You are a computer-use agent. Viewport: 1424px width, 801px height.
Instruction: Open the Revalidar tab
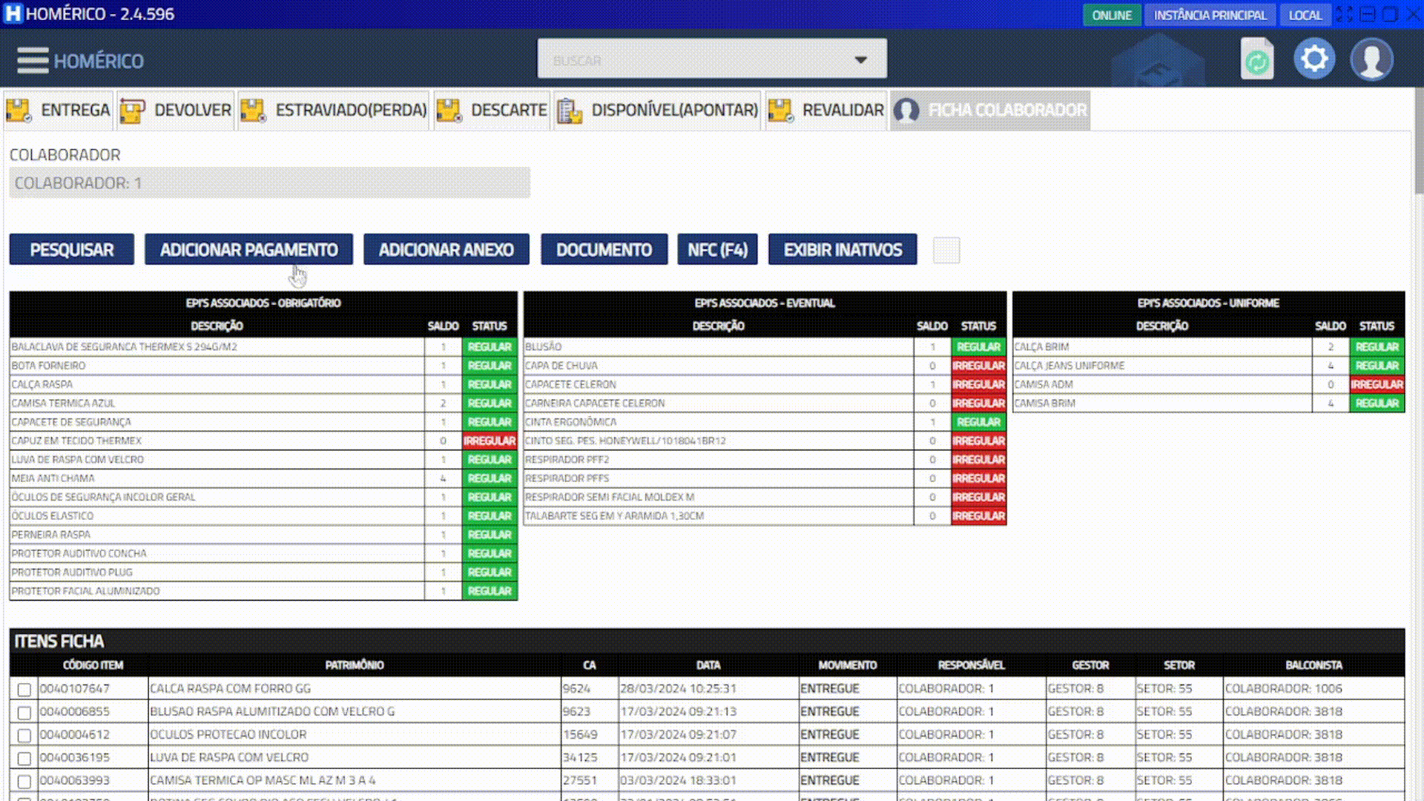827,111
